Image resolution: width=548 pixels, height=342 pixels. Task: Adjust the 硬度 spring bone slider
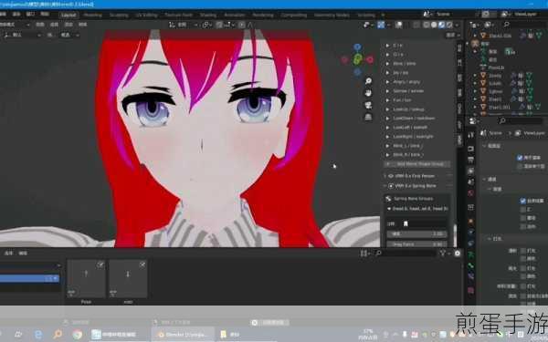point(416,233)
